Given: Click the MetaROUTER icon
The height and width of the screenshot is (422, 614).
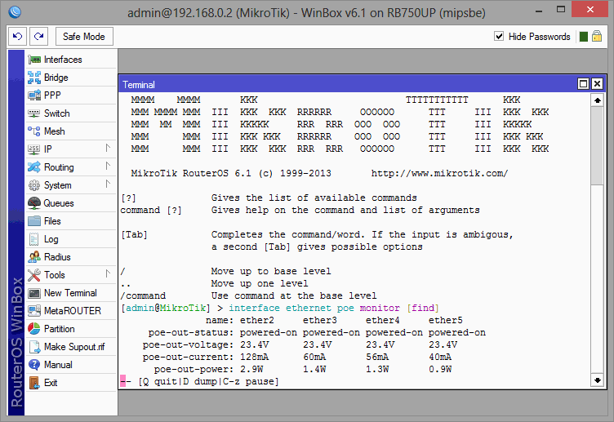Looking at the screenshot, I should [34, 311].
